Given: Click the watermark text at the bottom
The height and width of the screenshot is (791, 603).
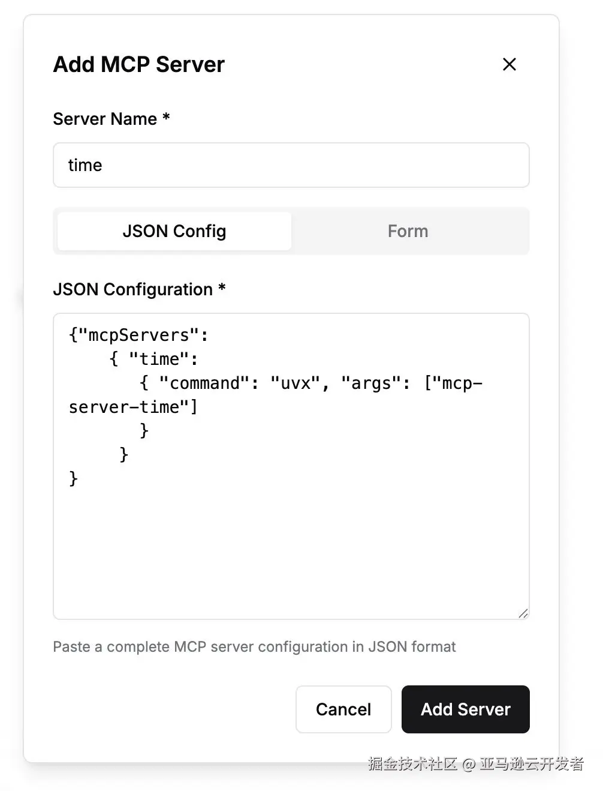Looking at the screenshot, I should tap(475, 763).
